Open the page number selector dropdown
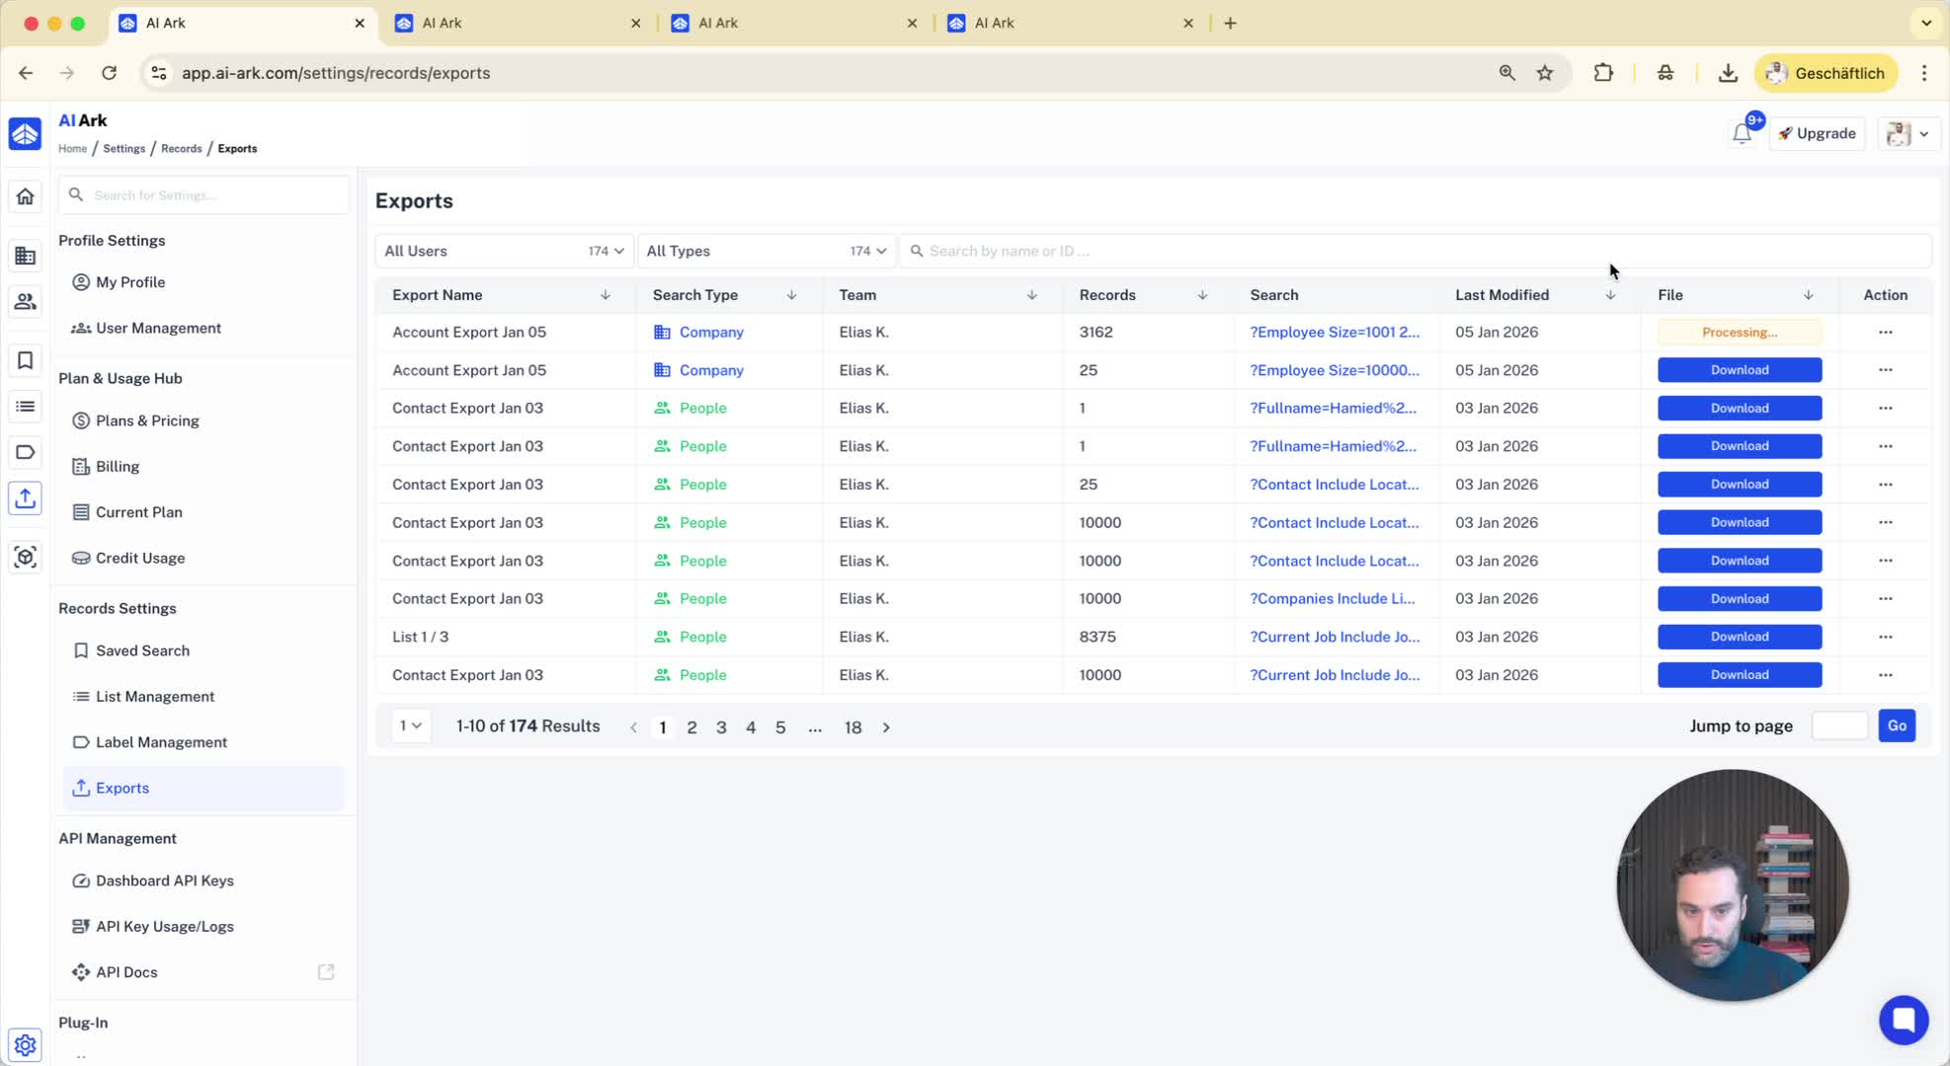This screenshot has width=1950, height=1066. point(410,726)
